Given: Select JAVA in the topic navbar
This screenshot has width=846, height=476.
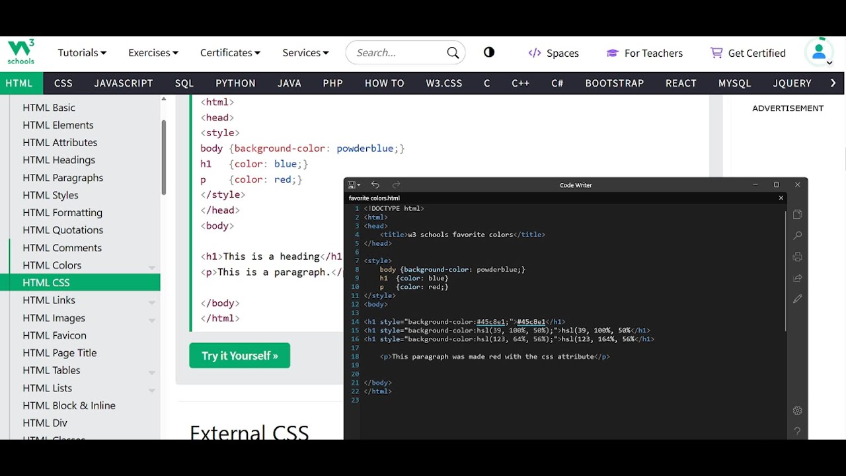Looking at the screenshot, I should 289,83.
